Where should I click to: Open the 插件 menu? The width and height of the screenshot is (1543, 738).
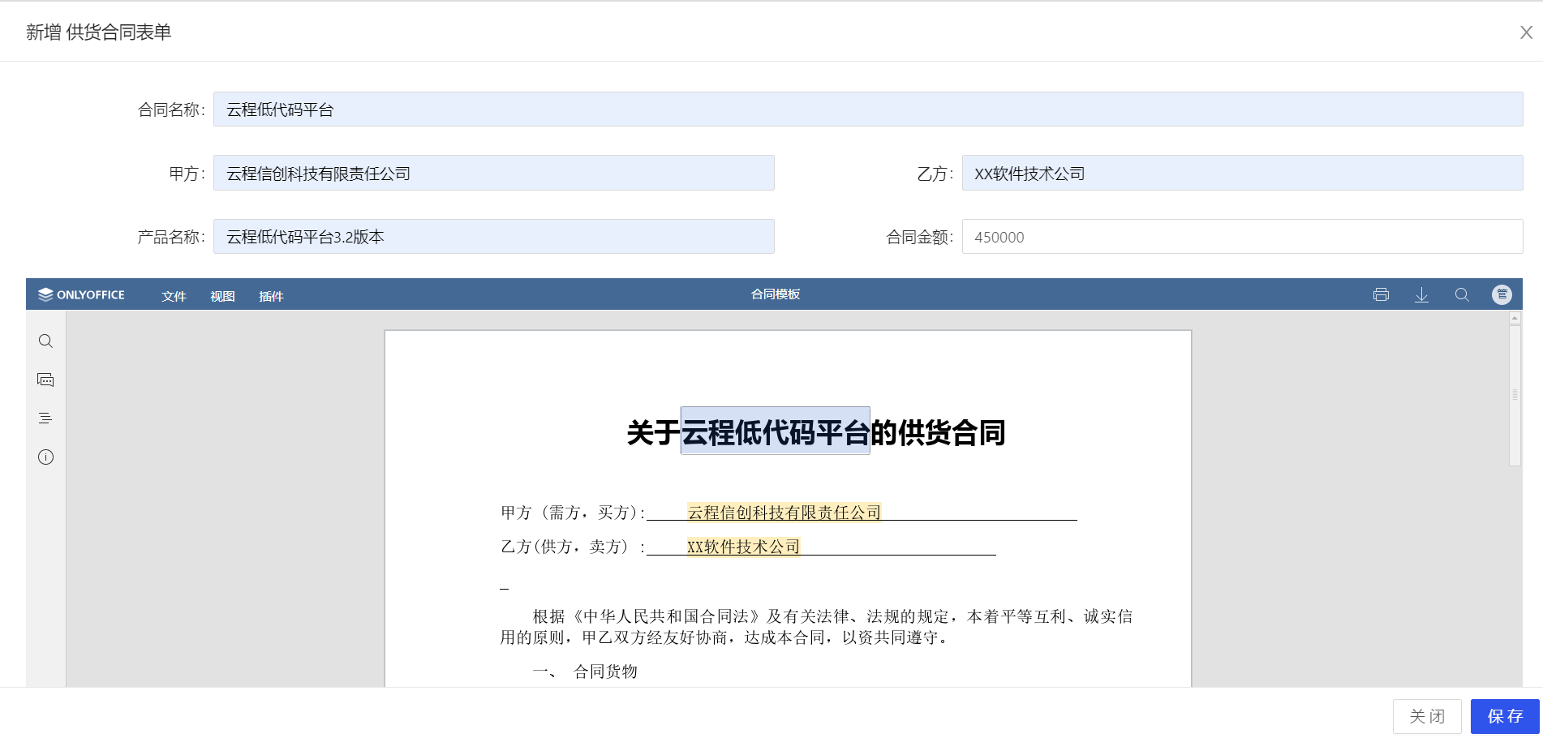271,296
